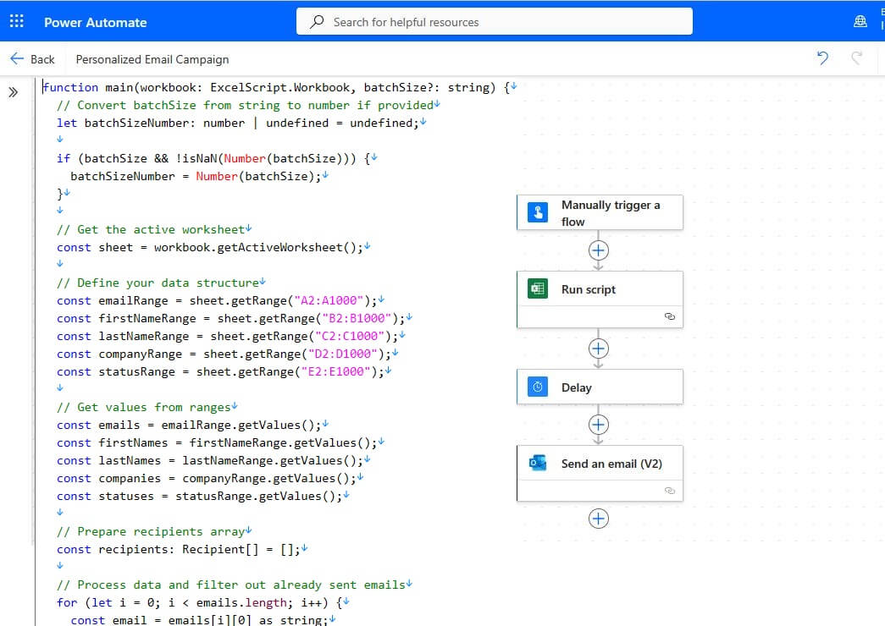Screen dimensions: 885x626
Task: Insert a step between Run script and Delay
Action: [x=599, y=348]
